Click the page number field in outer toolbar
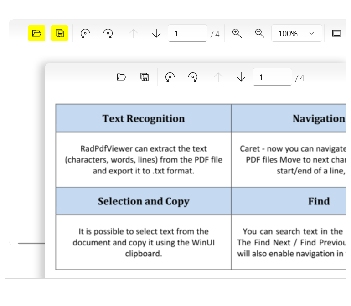The width and height of the screenshot is (351, 306). pos(188,33)
